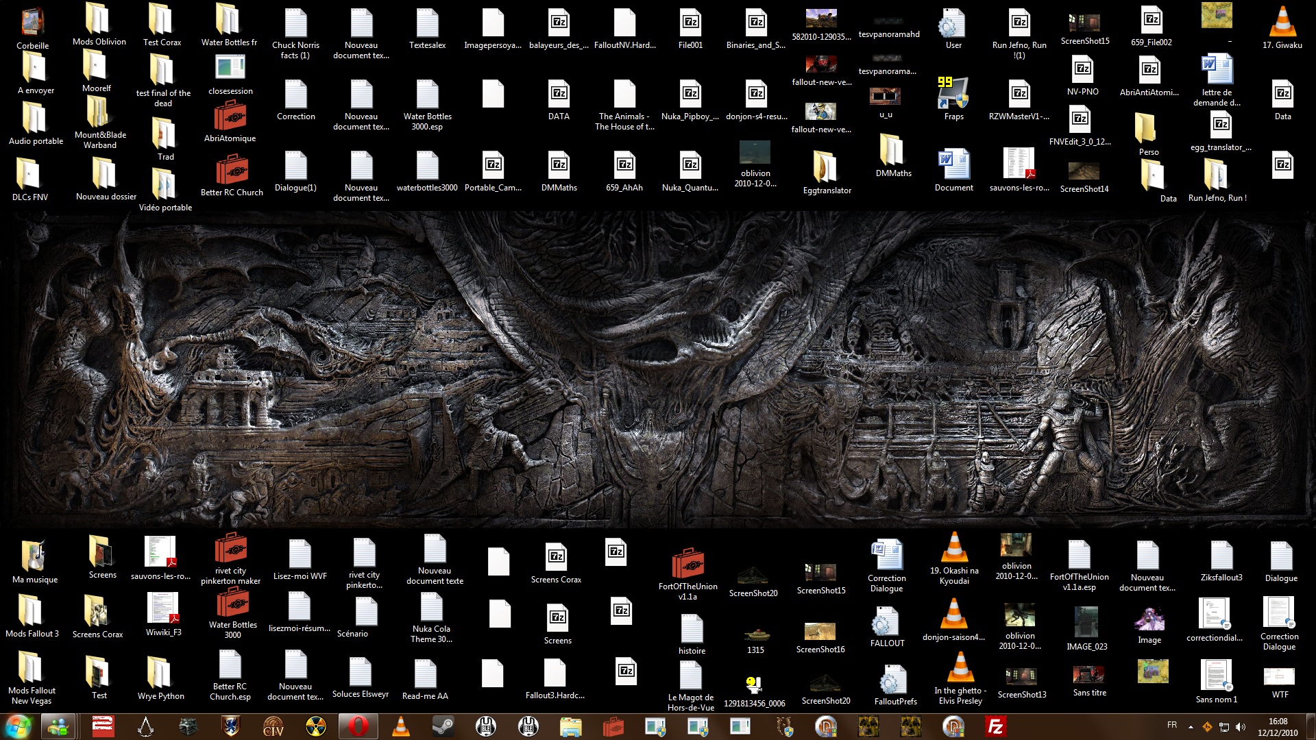Viewport: 1316px width, 740px height.
Task: Open the RZWMasterV1 archive
Action: (1019, 100)
